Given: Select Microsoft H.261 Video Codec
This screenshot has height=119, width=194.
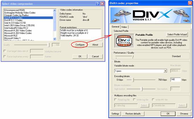Looking at the screenshot, I should coord(28,31).
